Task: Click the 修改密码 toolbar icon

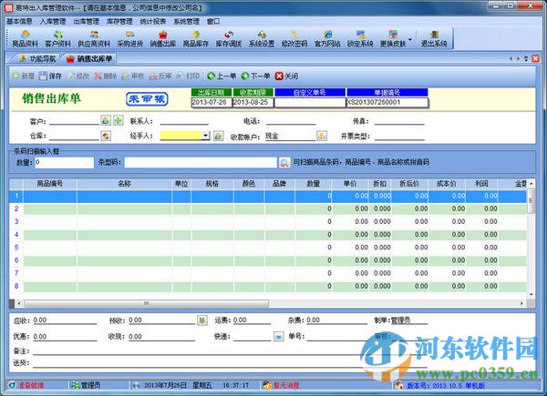Action: (x=294, y=38)
